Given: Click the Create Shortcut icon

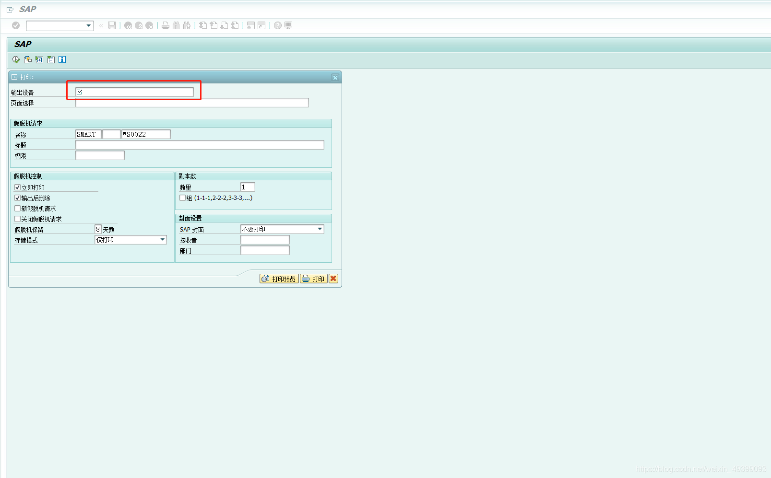Looking at the screenshot, I should point(261,25).
